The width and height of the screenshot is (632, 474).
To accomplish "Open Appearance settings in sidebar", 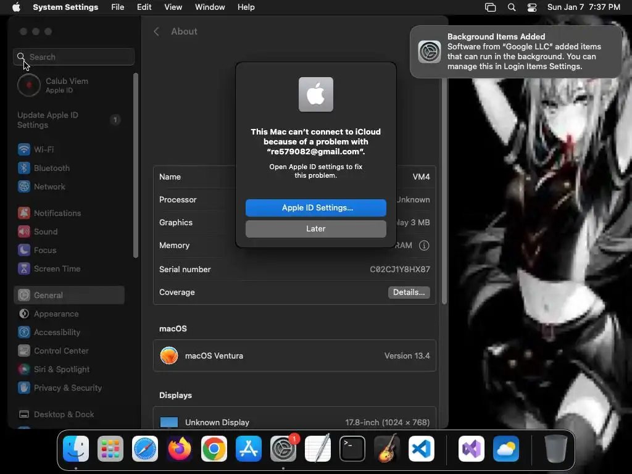I will point(69,314).
